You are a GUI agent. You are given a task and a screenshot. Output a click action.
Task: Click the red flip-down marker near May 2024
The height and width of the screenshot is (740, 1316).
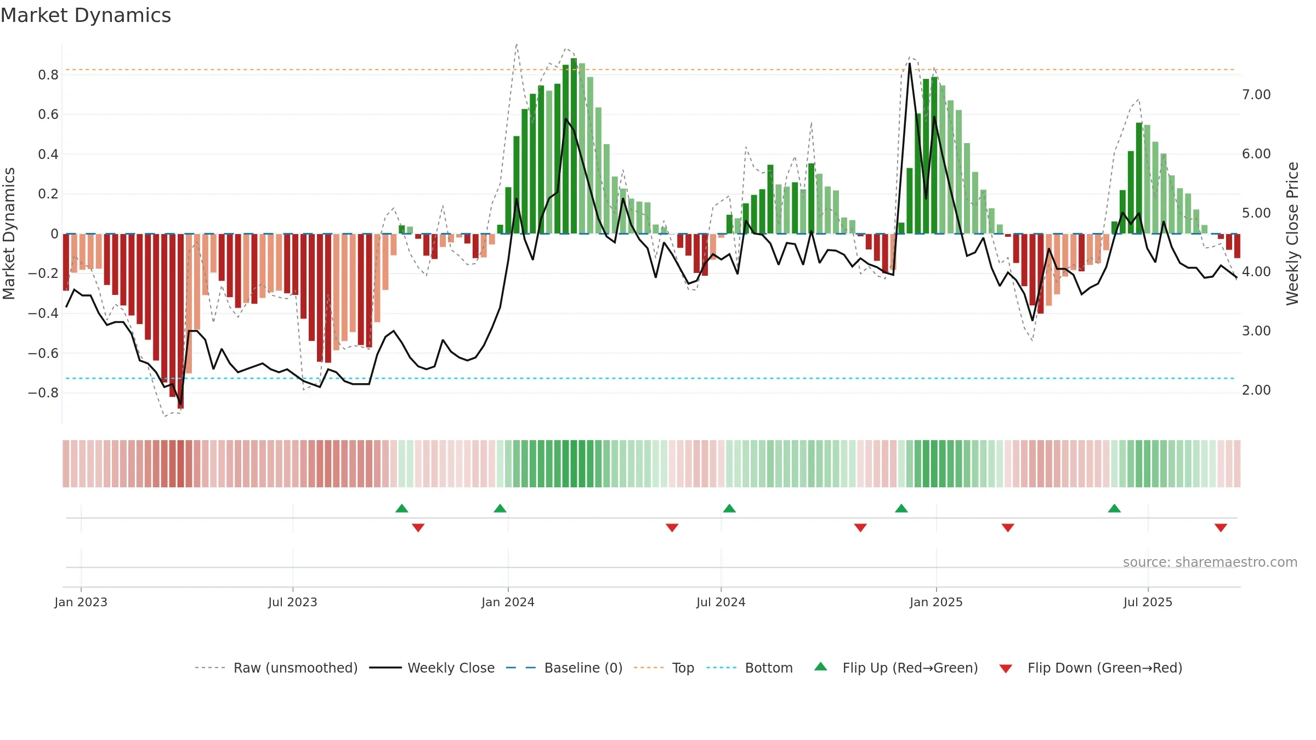[x=672, y=528]
